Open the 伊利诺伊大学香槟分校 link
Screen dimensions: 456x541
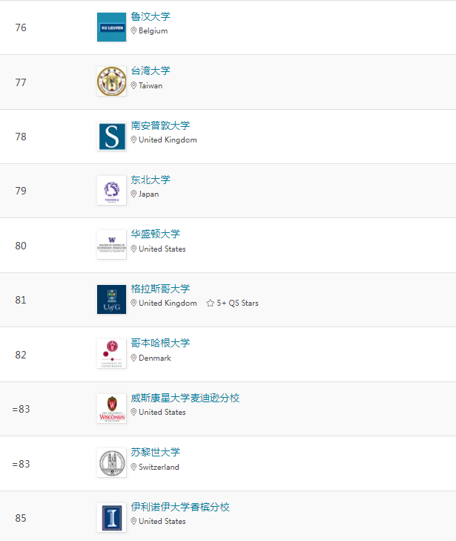point(180,507)
